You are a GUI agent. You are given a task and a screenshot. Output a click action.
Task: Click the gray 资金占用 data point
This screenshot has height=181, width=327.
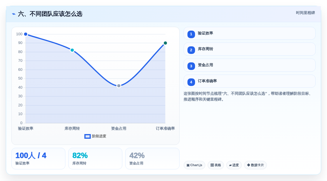pos(119,86)
